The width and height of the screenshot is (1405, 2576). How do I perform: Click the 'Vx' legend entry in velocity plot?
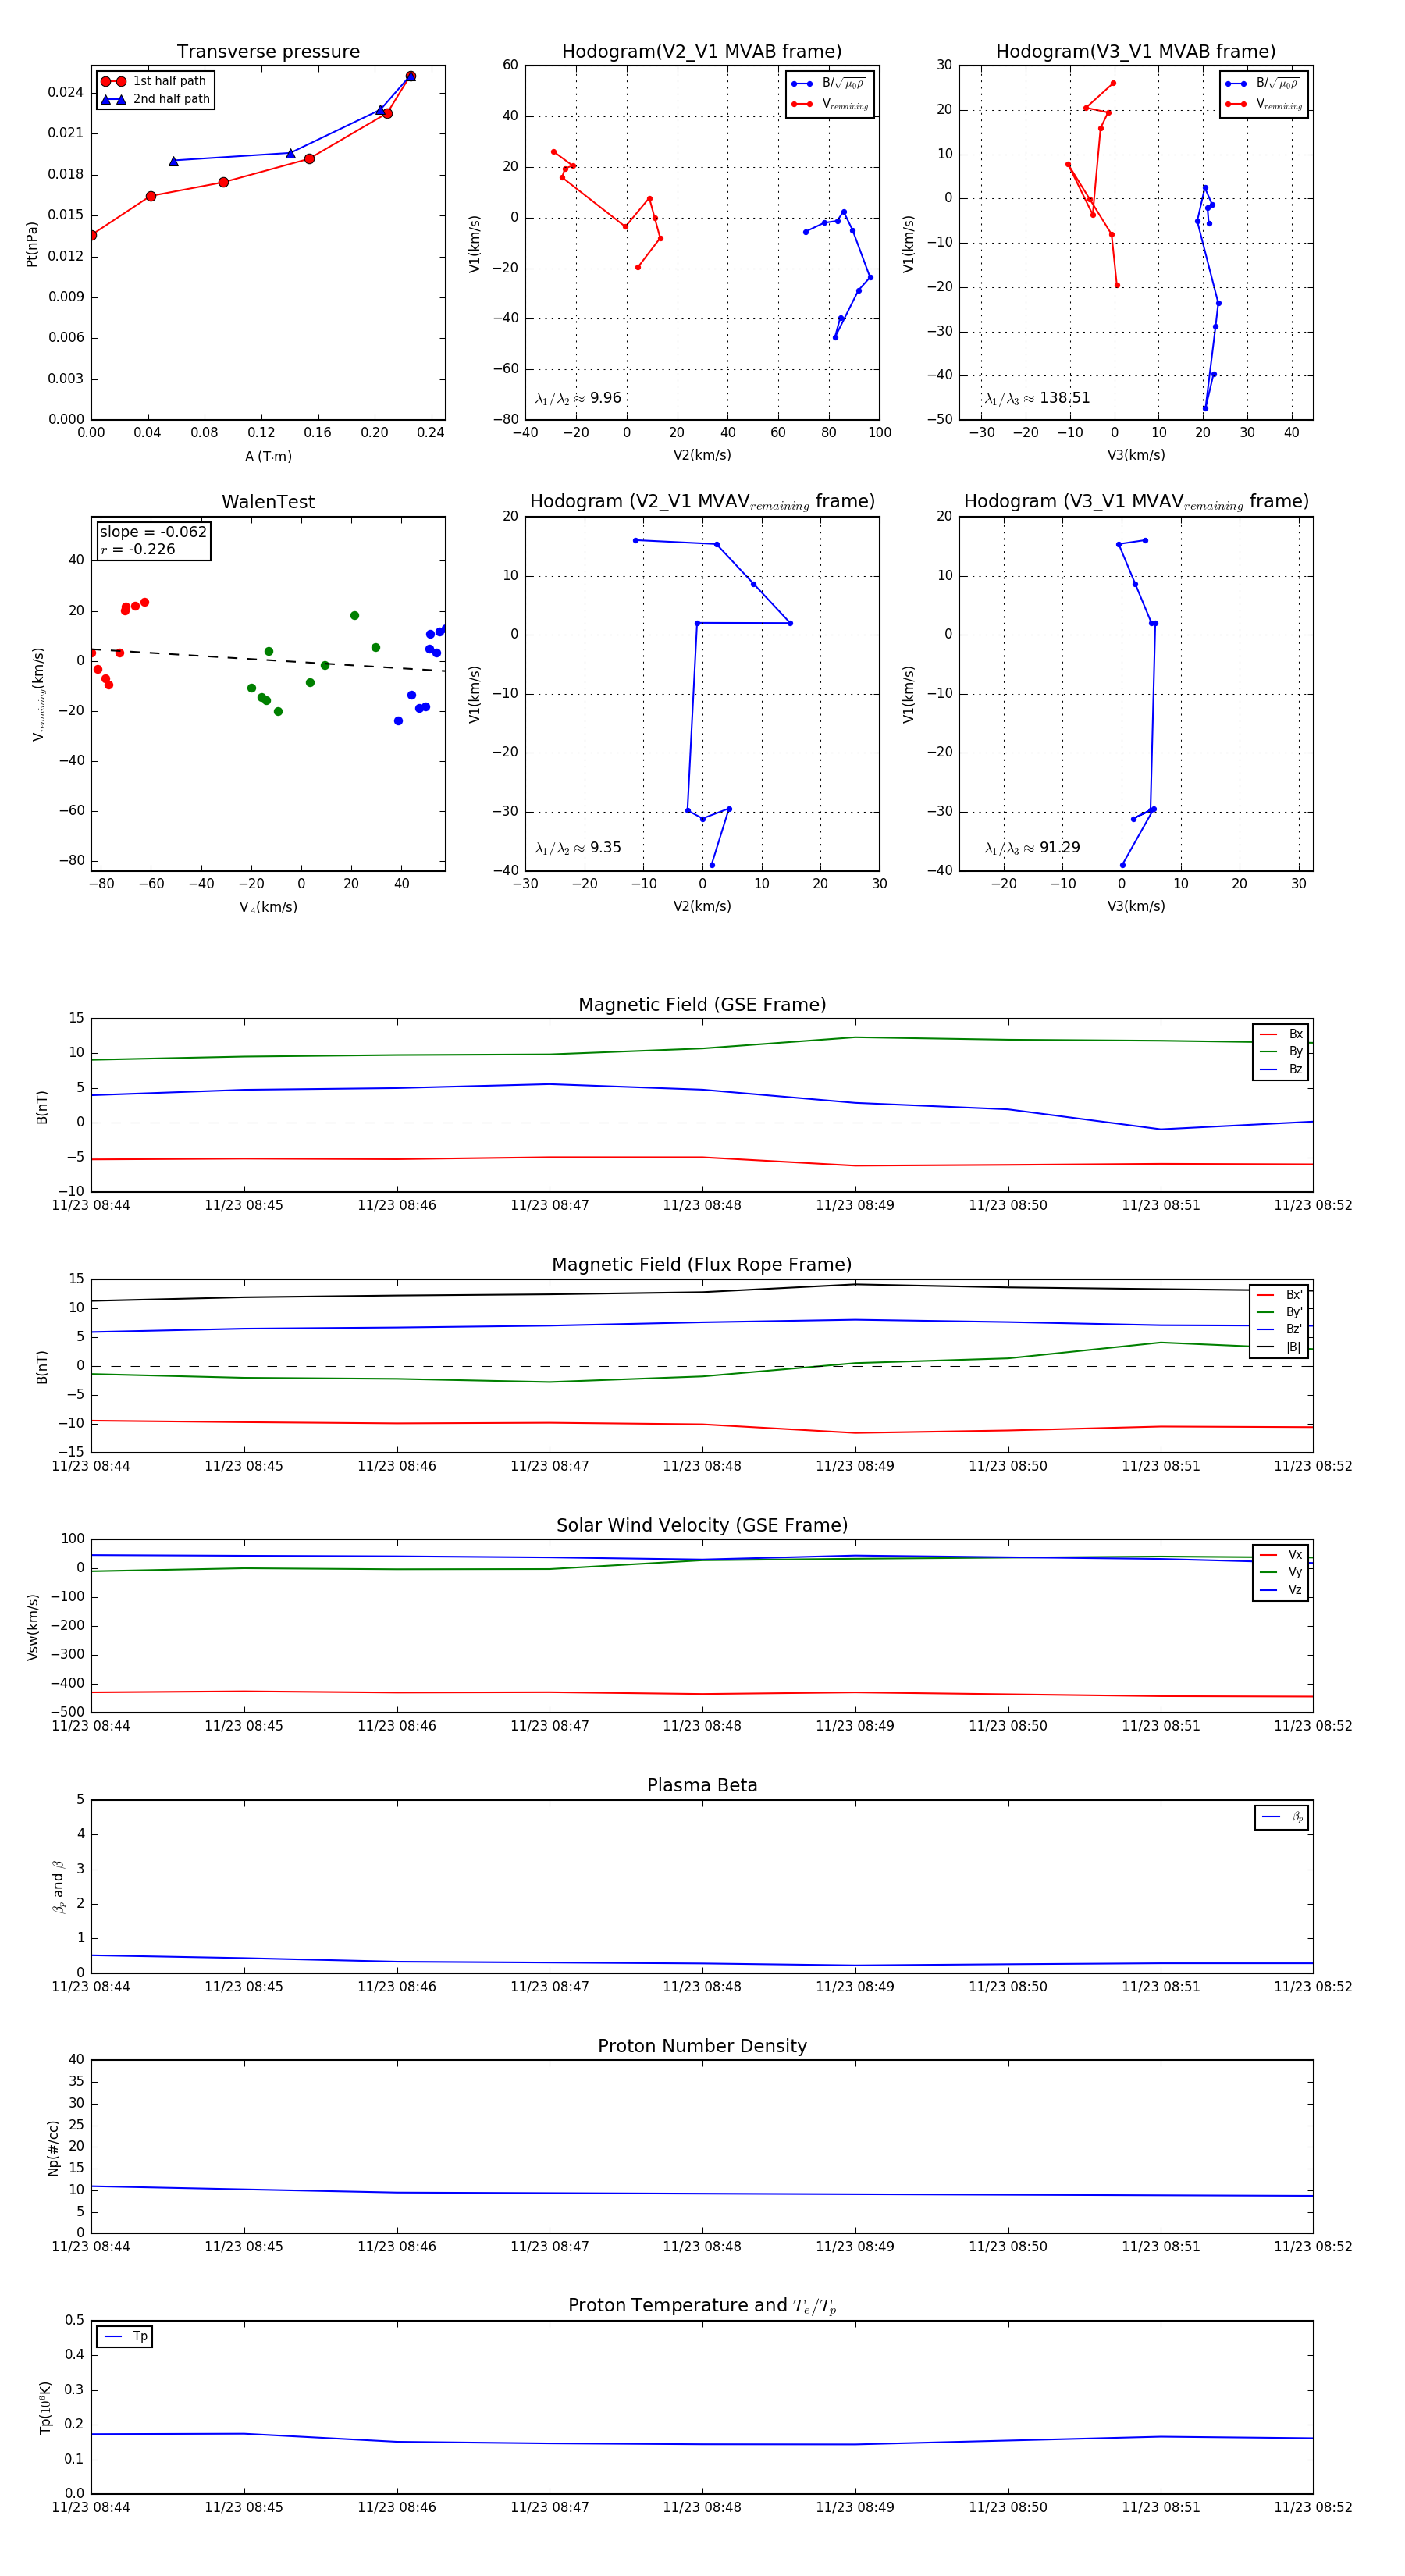click(1281, 1555)
